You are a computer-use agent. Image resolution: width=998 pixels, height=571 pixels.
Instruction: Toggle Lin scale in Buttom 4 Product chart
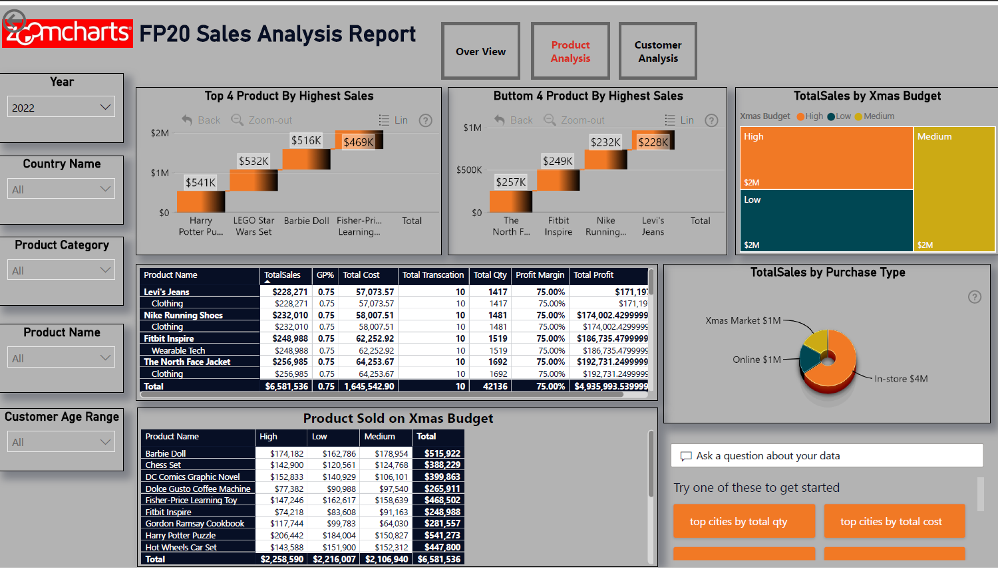(679, 120)
